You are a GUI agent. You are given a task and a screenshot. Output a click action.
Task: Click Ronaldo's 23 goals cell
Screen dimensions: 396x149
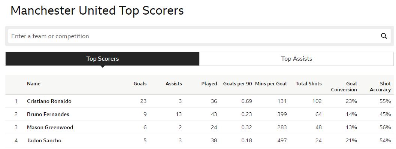[143, 101]
